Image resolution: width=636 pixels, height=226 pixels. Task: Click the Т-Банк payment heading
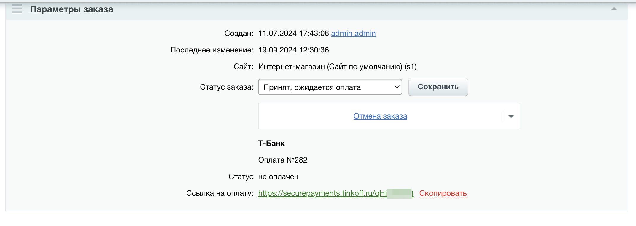(x=271, y=144)
